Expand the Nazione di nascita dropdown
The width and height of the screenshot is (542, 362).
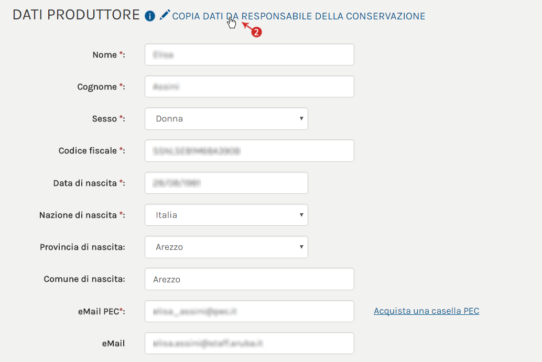[226, 215]
